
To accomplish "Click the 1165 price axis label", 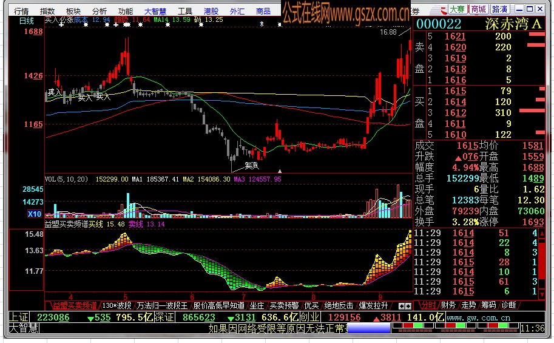I will 33,124.
